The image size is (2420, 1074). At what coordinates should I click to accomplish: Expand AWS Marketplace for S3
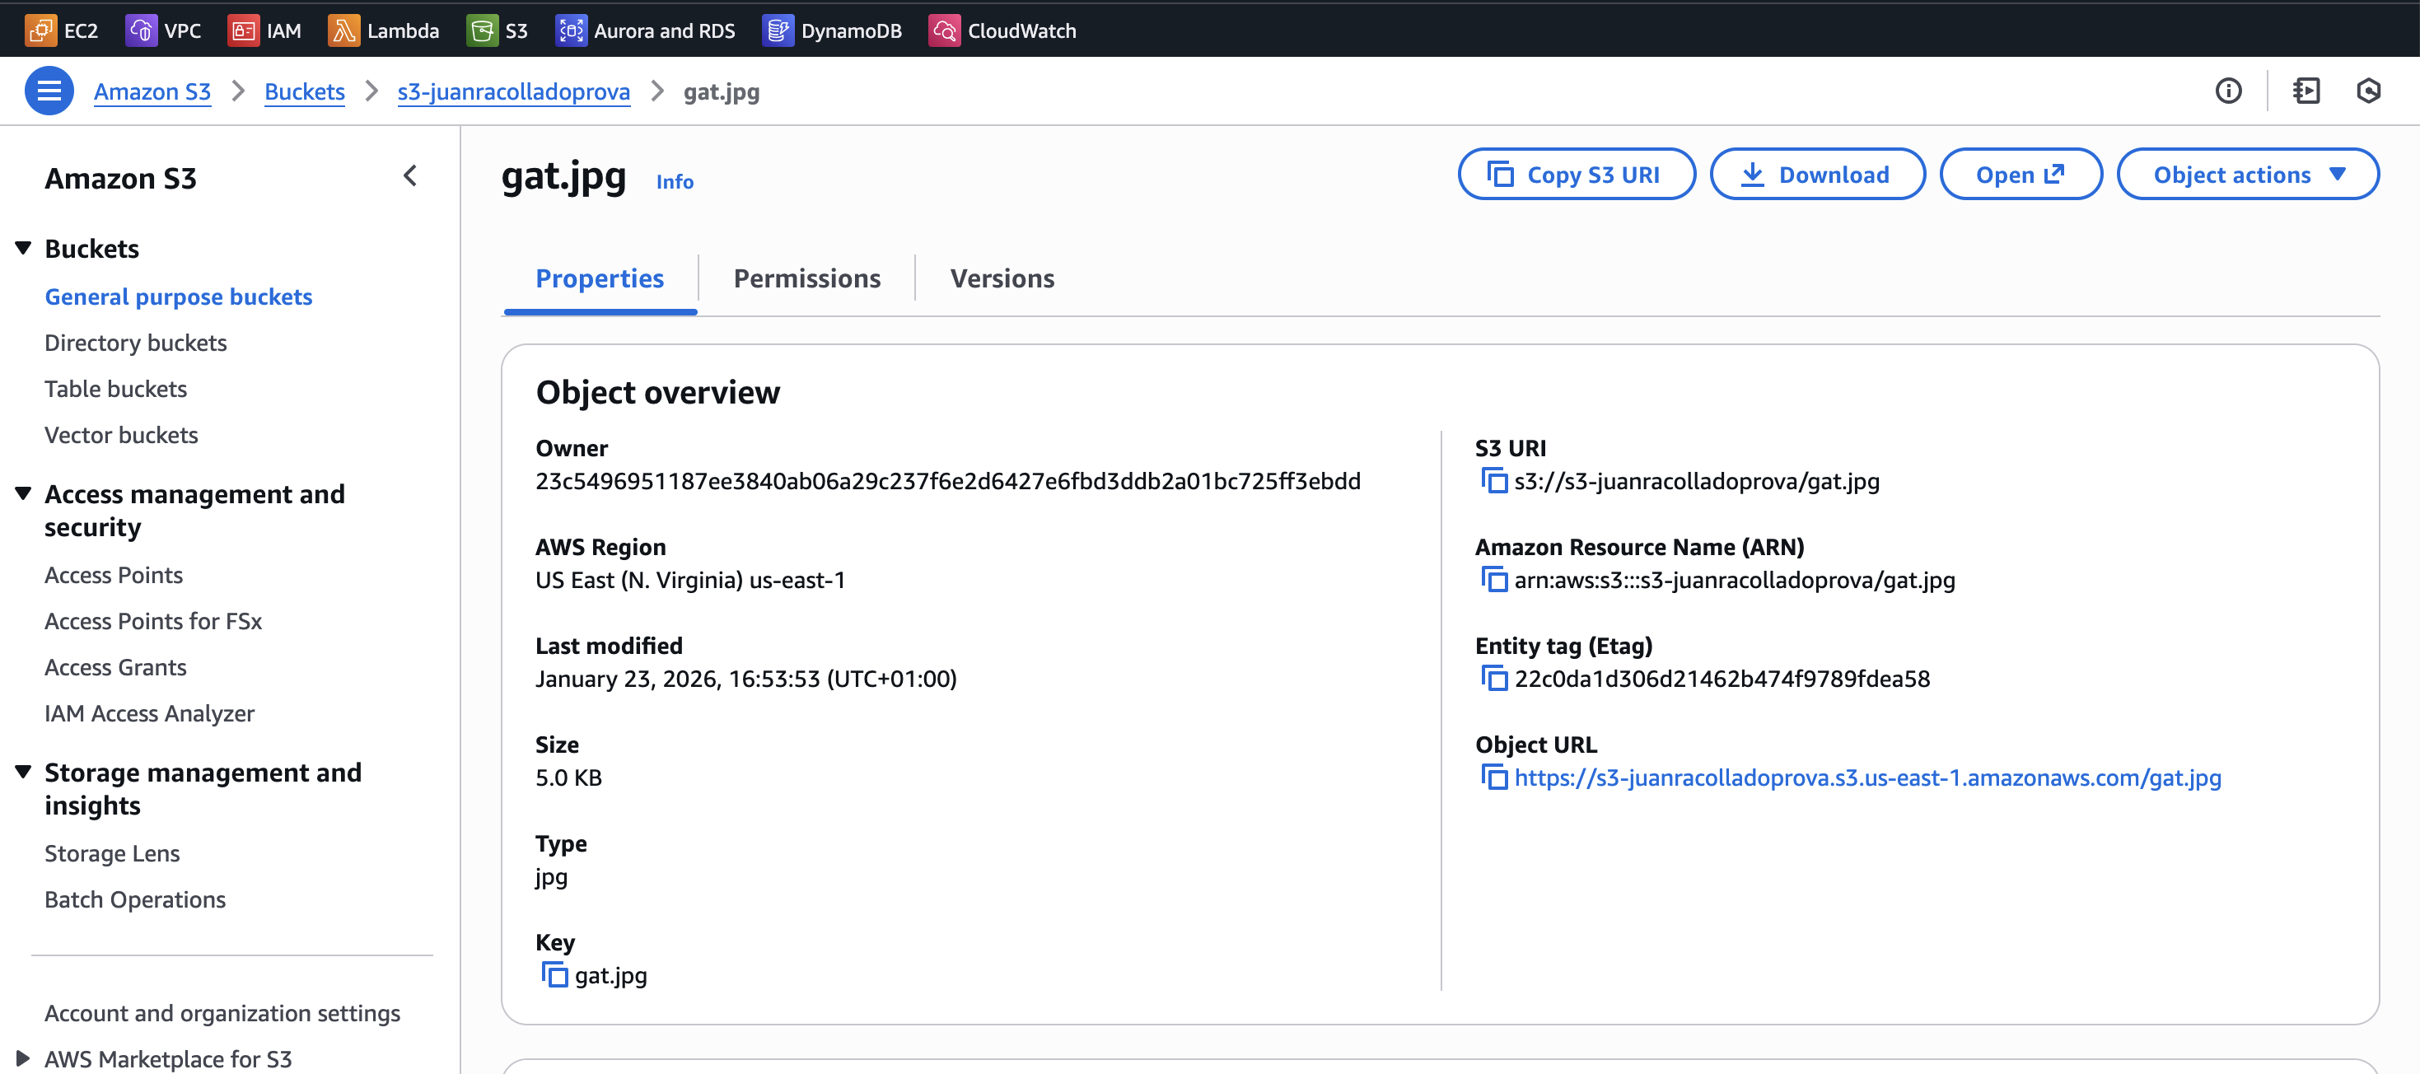point(24,1058)
